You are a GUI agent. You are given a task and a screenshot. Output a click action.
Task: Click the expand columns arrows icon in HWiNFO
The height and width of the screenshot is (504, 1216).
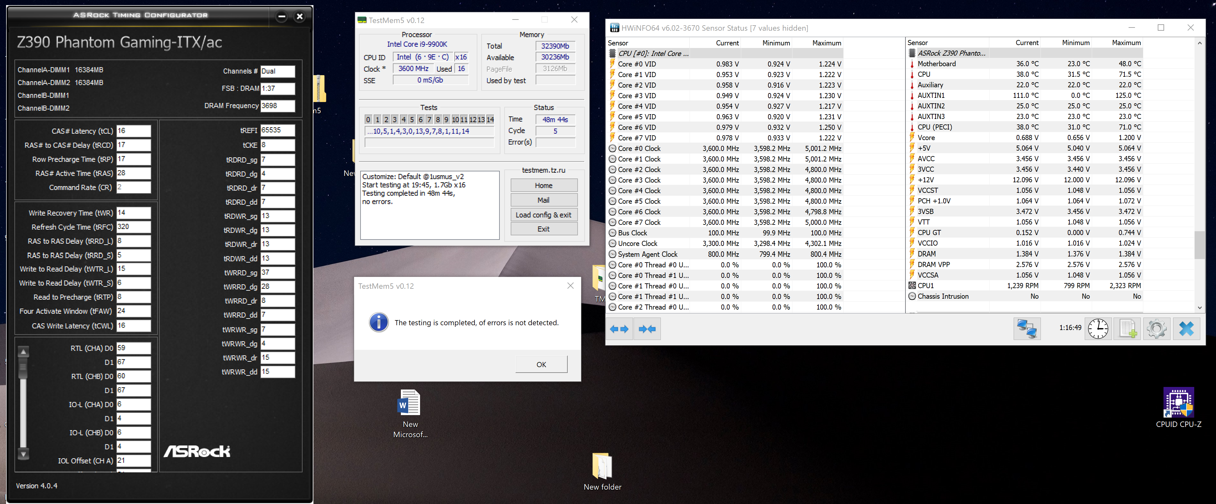(619, 329)
